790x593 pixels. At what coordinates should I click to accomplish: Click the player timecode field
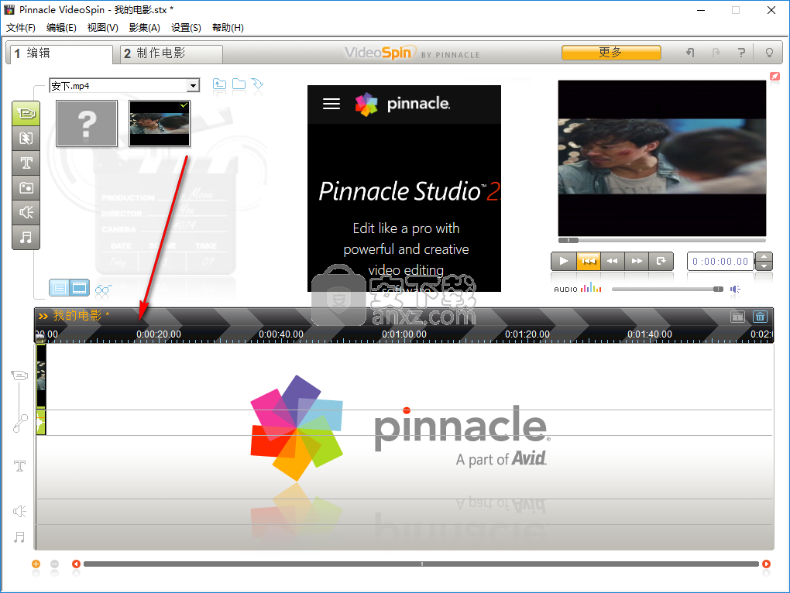(x=720, y=261)
